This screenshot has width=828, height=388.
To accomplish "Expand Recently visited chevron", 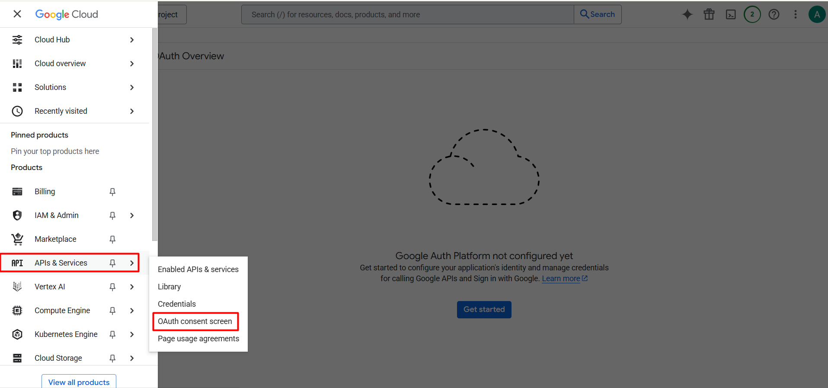I will click(132, 111).
